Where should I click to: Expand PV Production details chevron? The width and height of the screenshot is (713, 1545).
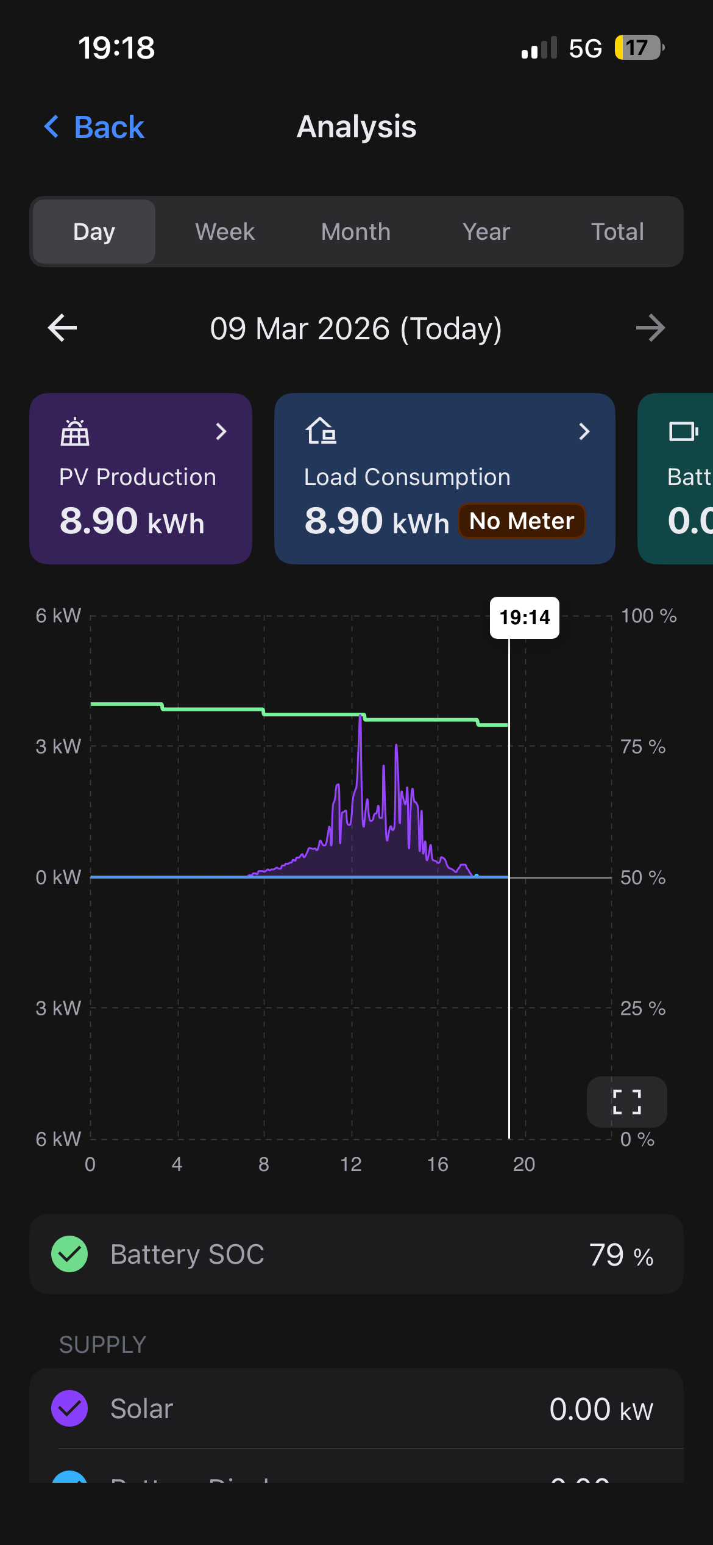tap(221, 432)
